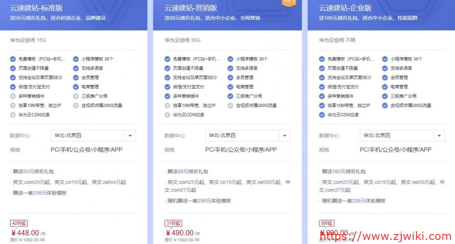
Task: Click 微信/支付宝支付 check icon in 营销版 card
Action: coord(167,87)
